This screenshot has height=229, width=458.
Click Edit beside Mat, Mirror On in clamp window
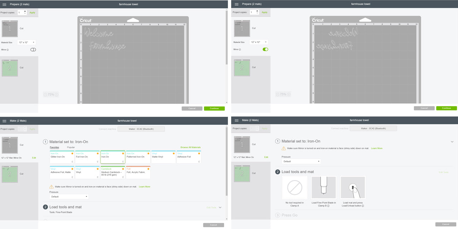pyautogui.click(x=266, y=157)
